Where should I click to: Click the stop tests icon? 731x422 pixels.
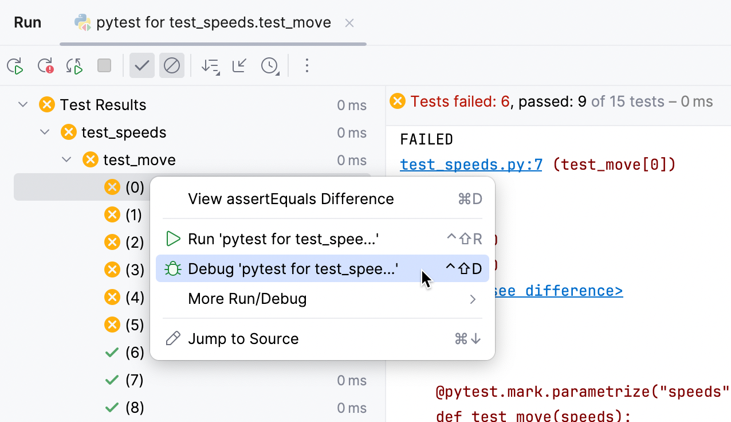click(104, 65)
